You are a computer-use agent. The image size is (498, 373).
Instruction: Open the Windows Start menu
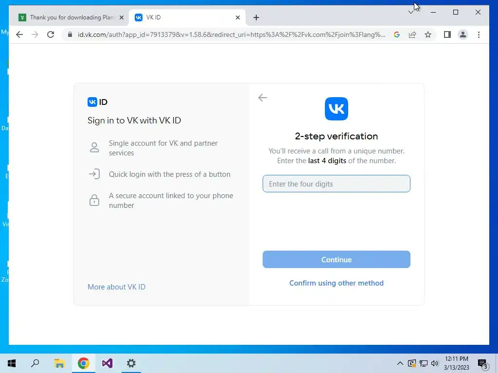(12, 363)
